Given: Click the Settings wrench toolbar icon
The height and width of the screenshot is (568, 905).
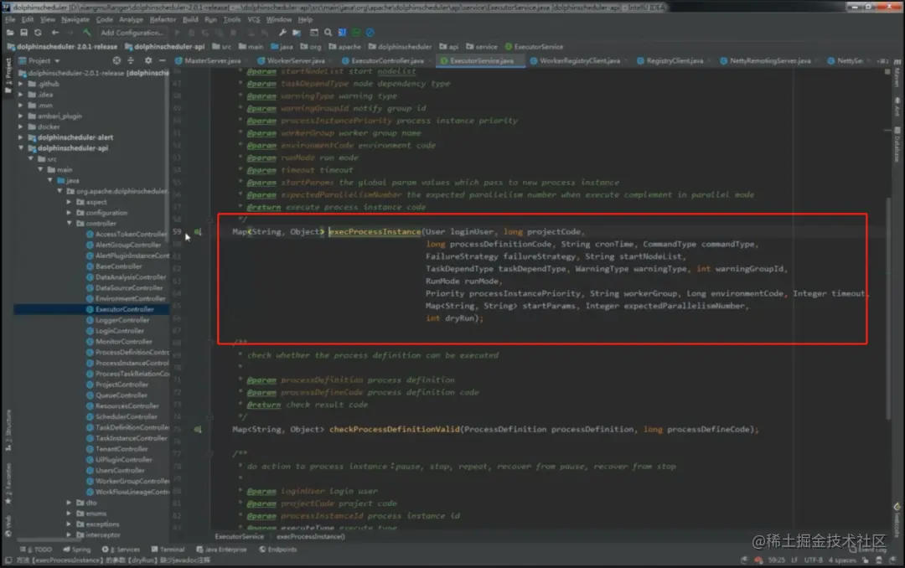Looking at the screenshot, I should click(282, 33).
